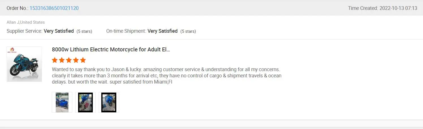
Task: View the second review photo thumbnail
Action: 85,102
